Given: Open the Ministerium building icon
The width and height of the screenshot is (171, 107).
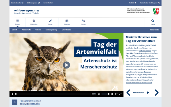Looking at the screenshot, I should pyautogui.click(x=34, y=21).
